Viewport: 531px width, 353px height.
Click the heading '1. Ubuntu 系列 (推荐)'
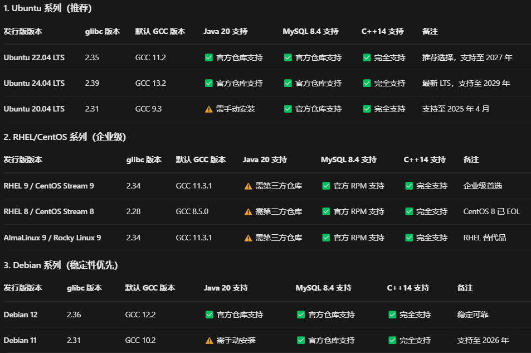click(47, 8)
